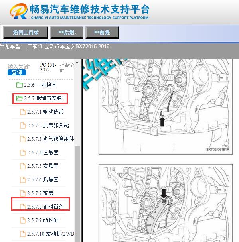The image size is (239, 242).
Task: Click the page icon beside 2.5.7.4 左悬置
Action: [23, 152]
